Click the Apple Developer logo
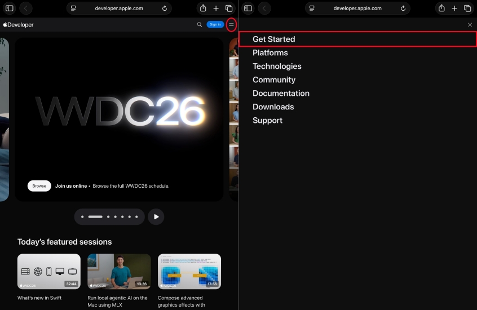Screen dimensions: 477x310 point(18,25)
